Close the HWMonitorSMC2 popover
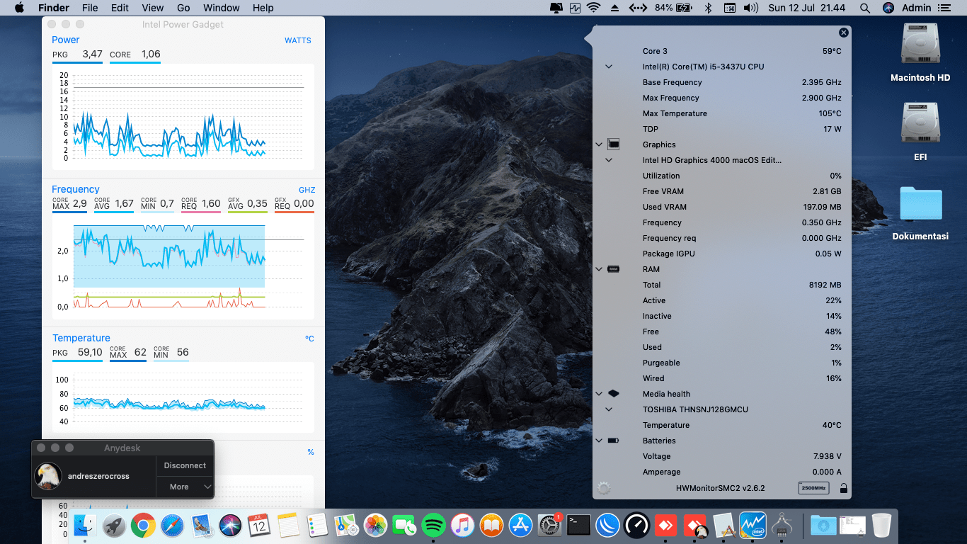The height and width of the screenshot is (544, 967). coord(843,33)
